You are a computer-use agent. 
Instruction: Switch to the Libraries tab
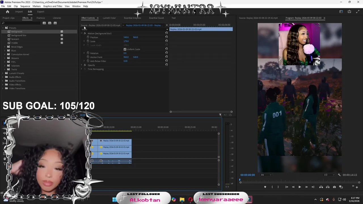[x=57, y=18]
